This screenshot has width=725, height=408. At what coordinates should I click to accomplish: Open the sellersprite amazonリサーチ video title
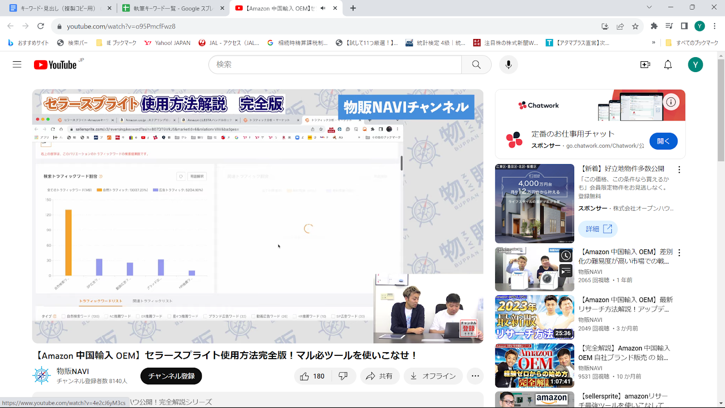[623, 400]
